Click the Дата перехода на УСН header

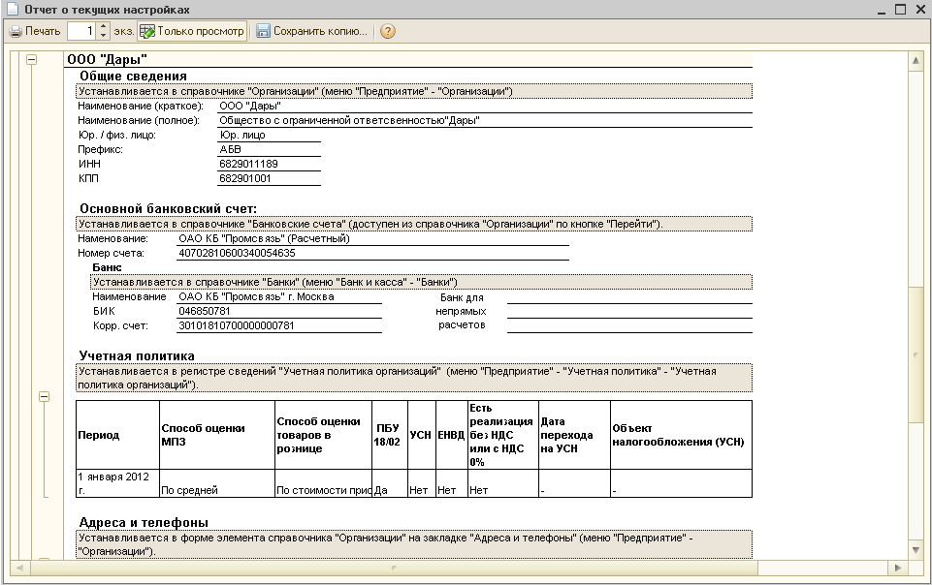pyautogui.click(x=574, y=435)
